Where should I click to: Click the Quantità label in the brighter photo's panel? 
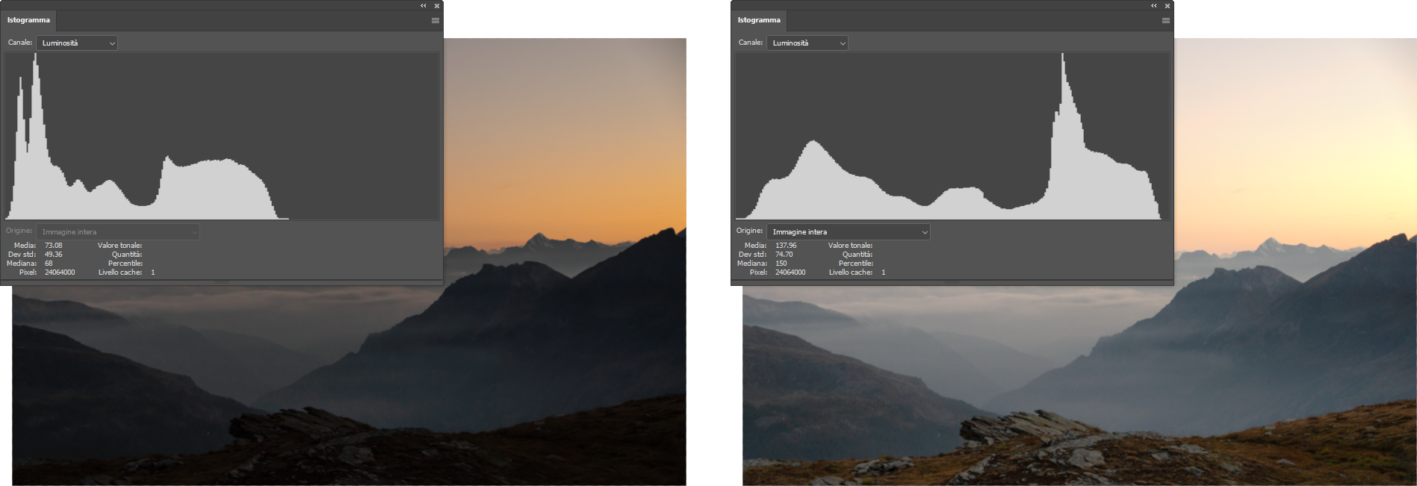point(858,255)
